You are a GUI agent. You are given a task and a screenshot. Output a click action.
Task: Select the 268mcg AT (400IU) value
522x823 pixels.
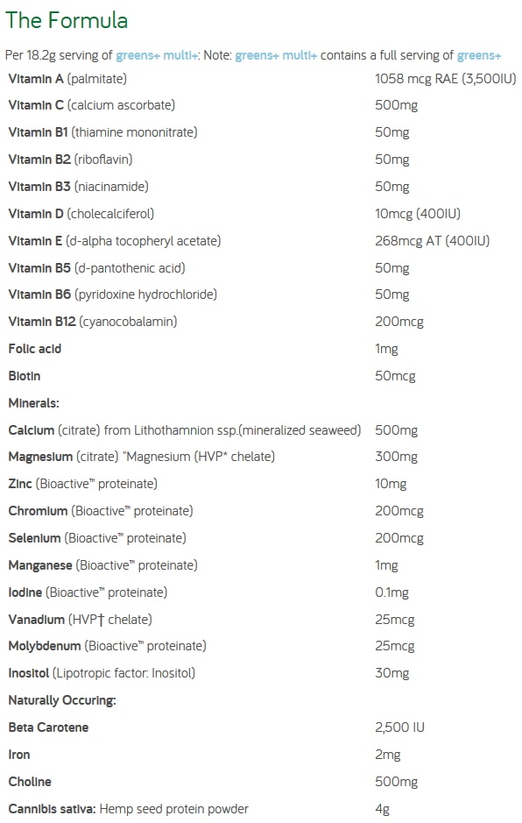(433, 241)
